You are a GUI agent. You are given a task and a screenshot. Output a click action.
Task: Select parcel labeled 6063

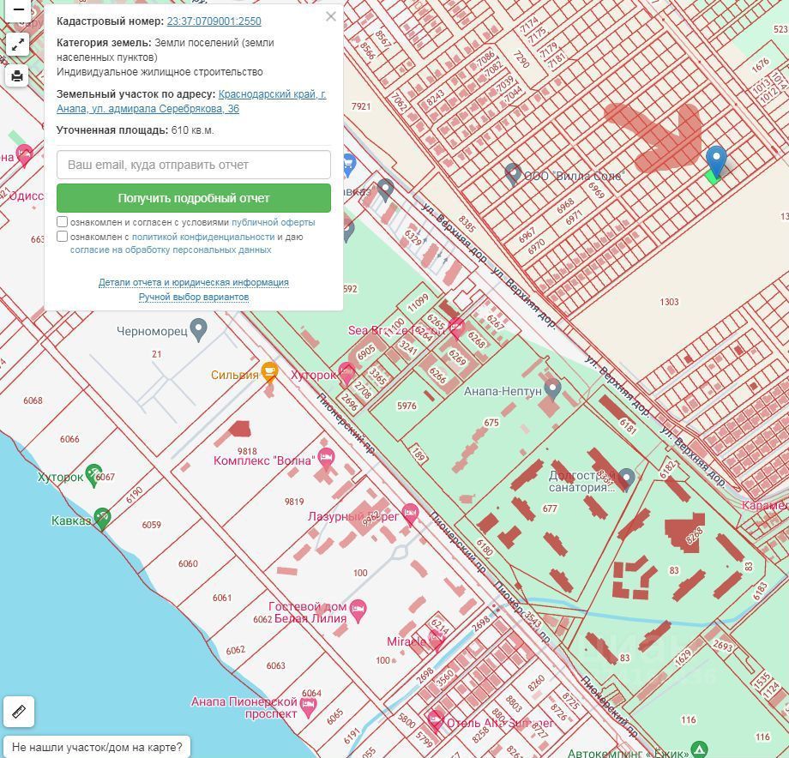coord(276,665)
